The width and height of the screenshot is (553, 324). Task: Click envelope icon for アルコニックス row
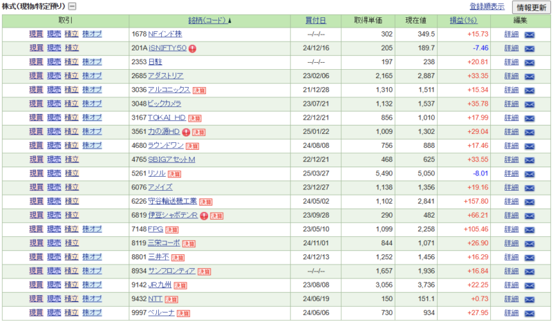point(529,90)
